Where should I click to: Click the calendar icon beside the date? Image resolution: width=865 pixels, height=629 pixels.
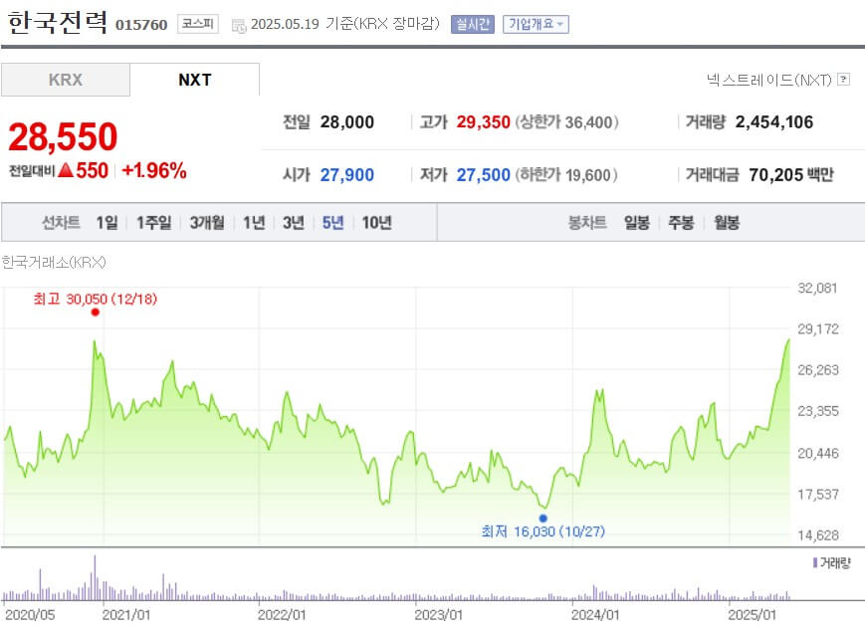pos(237,27)
